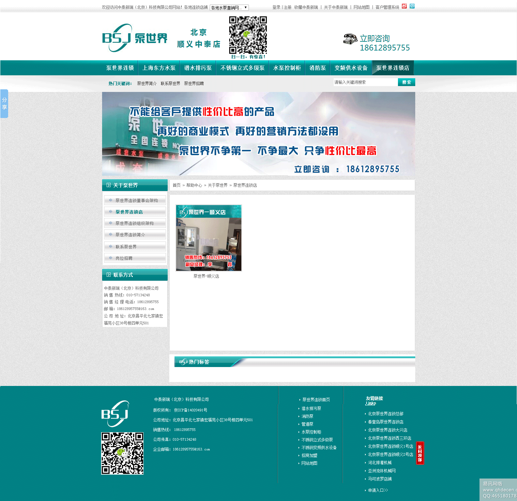Open the 北京泵世界连锁顺义2号店 friend link
This screenshot has width=517, height=501.
coord(390,454)
